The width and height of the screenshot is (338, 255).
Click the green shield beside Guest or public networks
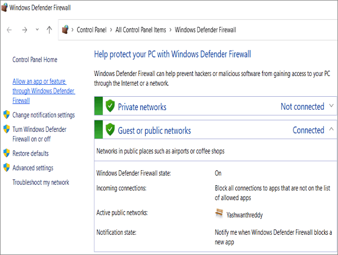(110, 130)
